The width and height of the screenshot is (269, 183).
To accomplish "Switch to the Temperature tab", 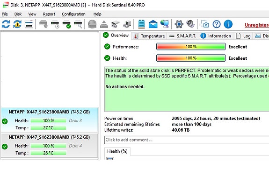I will point(149,36).
